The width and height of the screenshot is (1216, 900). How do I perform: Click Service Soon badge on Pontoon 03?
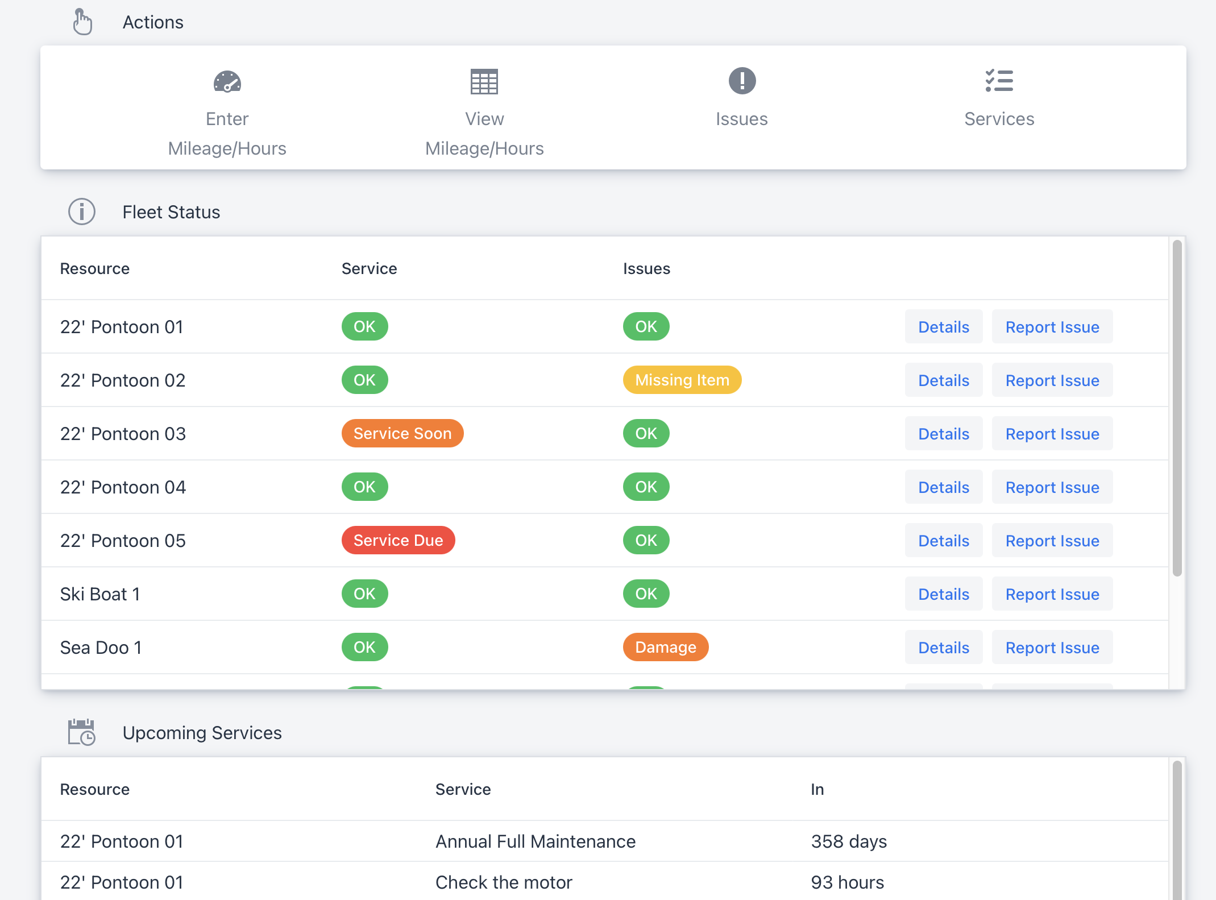tap(402, 433)
